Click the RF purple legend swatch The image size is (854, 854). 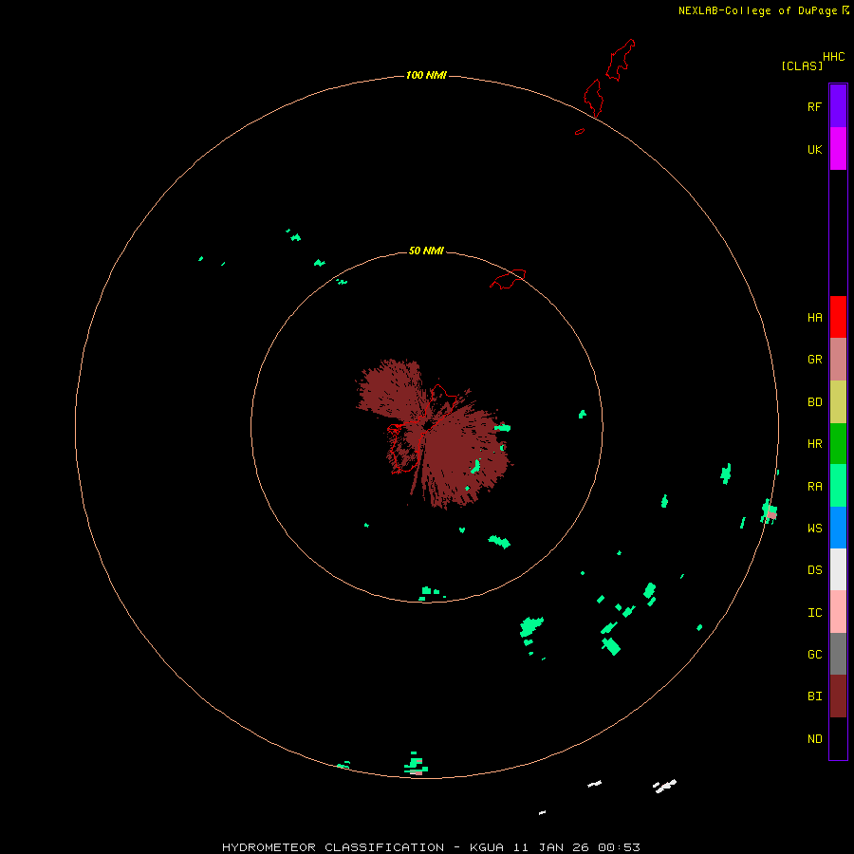pyautogui.click(x=838, y=106)
